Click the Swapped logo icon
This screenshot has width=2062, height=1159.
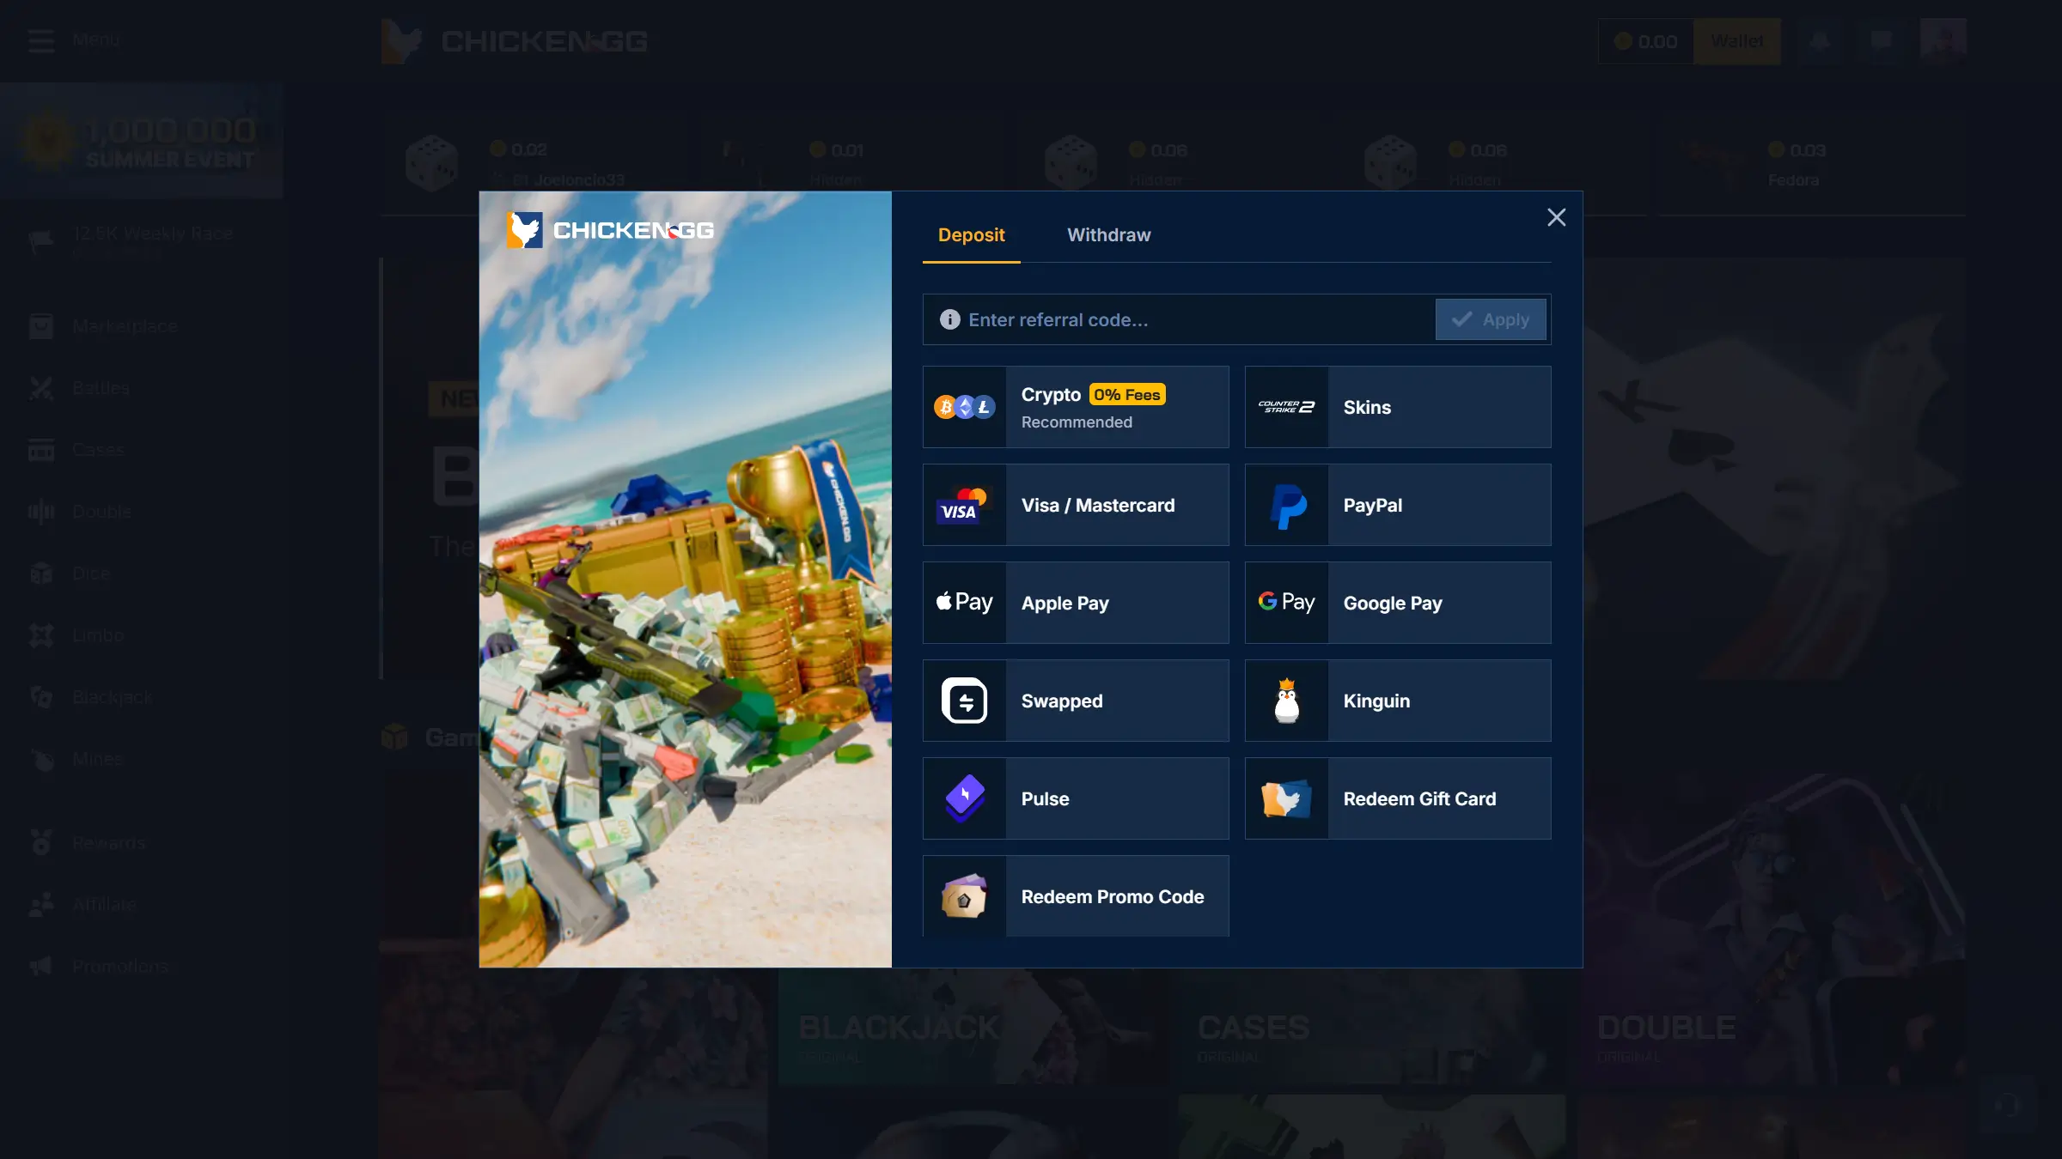[x=964, y=701]
